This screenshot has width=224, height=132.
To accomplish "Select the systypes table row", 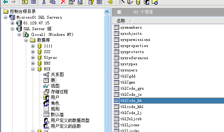I will pyautogui.click(x=129, y=64).
